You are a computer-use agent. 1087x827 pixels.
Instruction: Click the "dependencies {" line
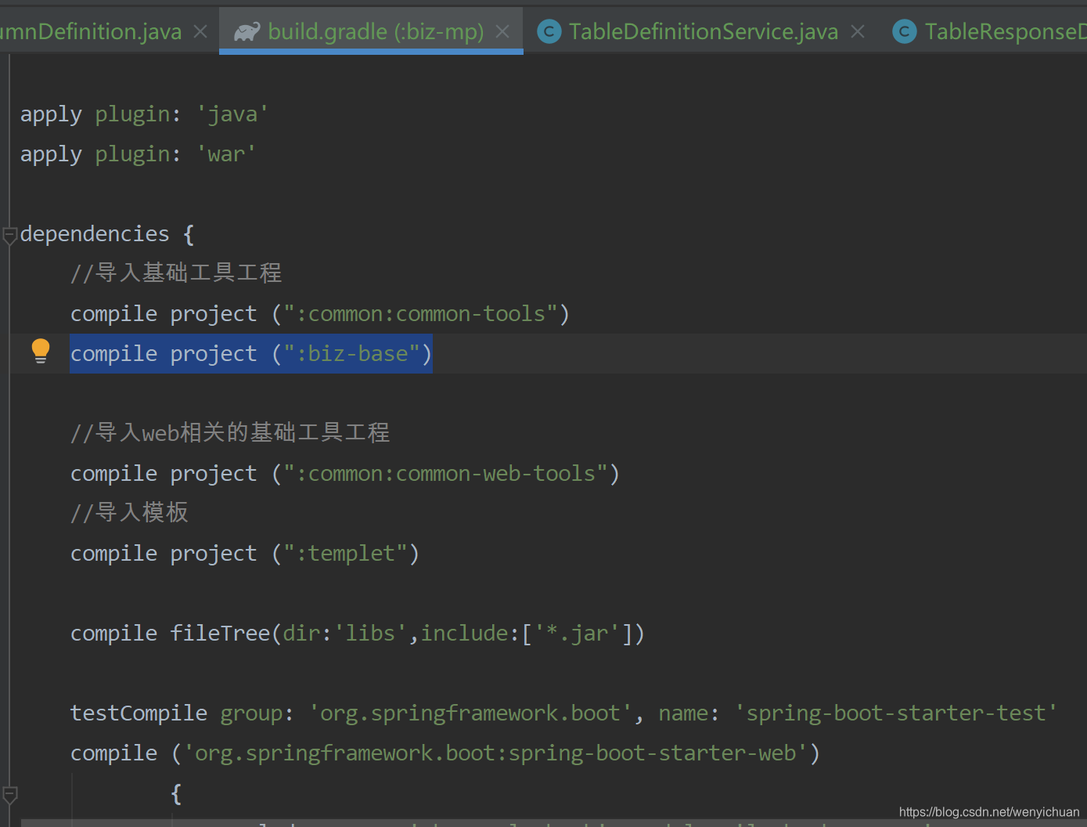point(107,234)
